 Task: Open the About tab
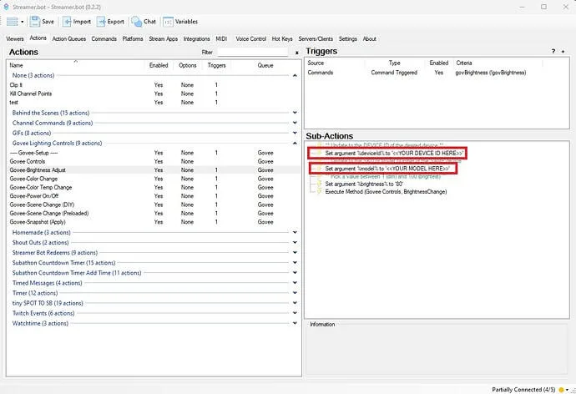coord(370,39)
